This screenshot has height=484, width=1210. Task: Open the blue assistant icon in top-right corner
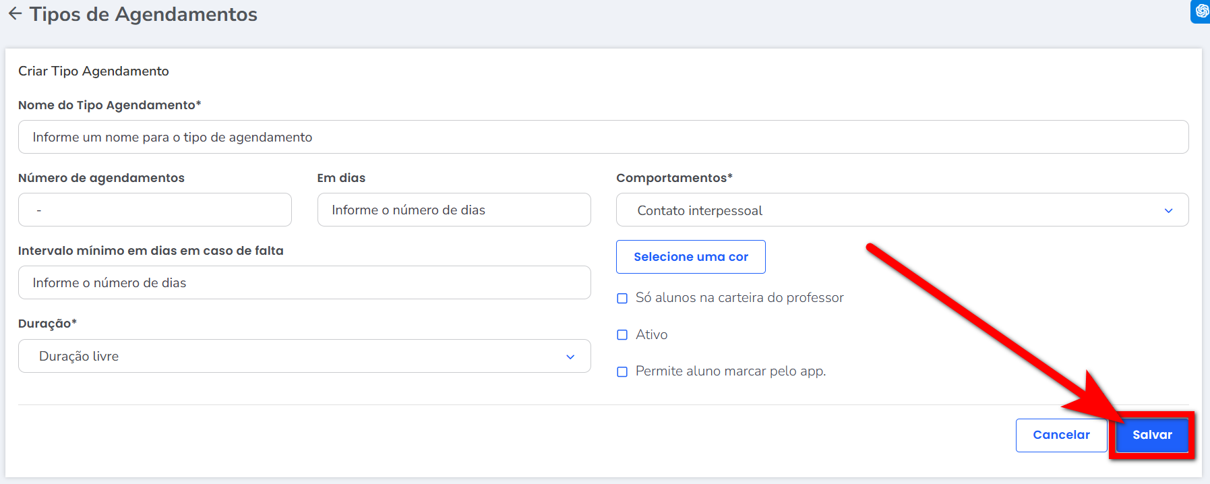pos(1201,11)
